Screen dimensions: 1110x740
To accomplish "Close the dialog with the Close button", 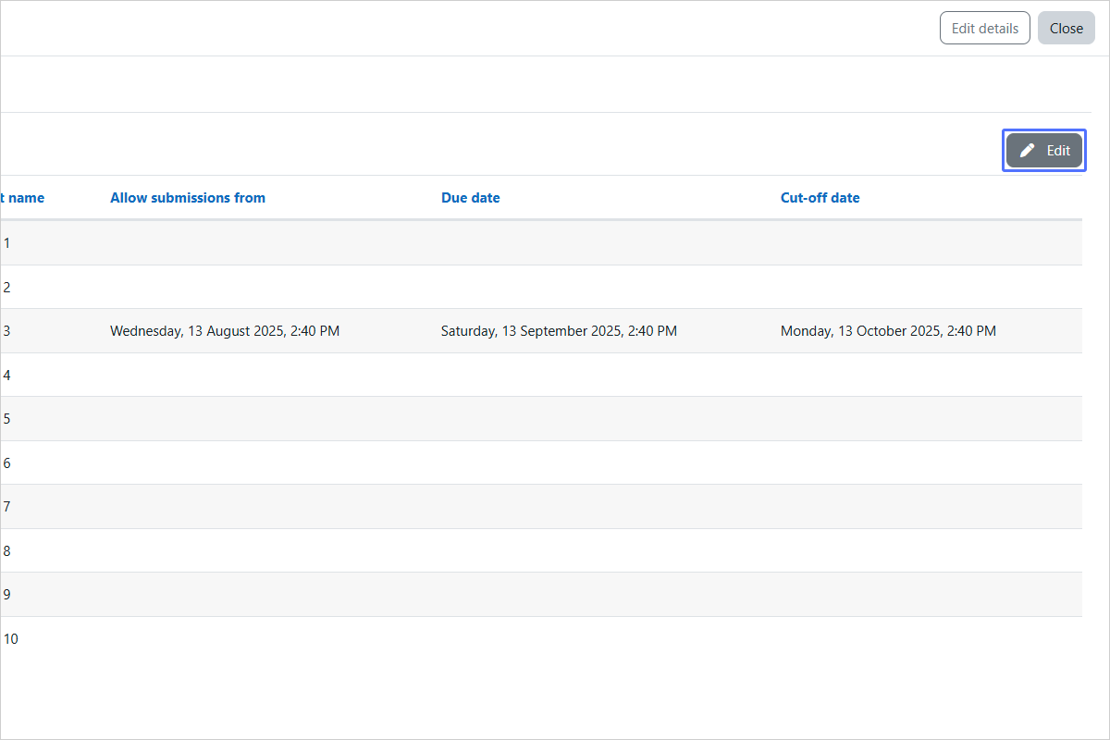I will 1067,28.
